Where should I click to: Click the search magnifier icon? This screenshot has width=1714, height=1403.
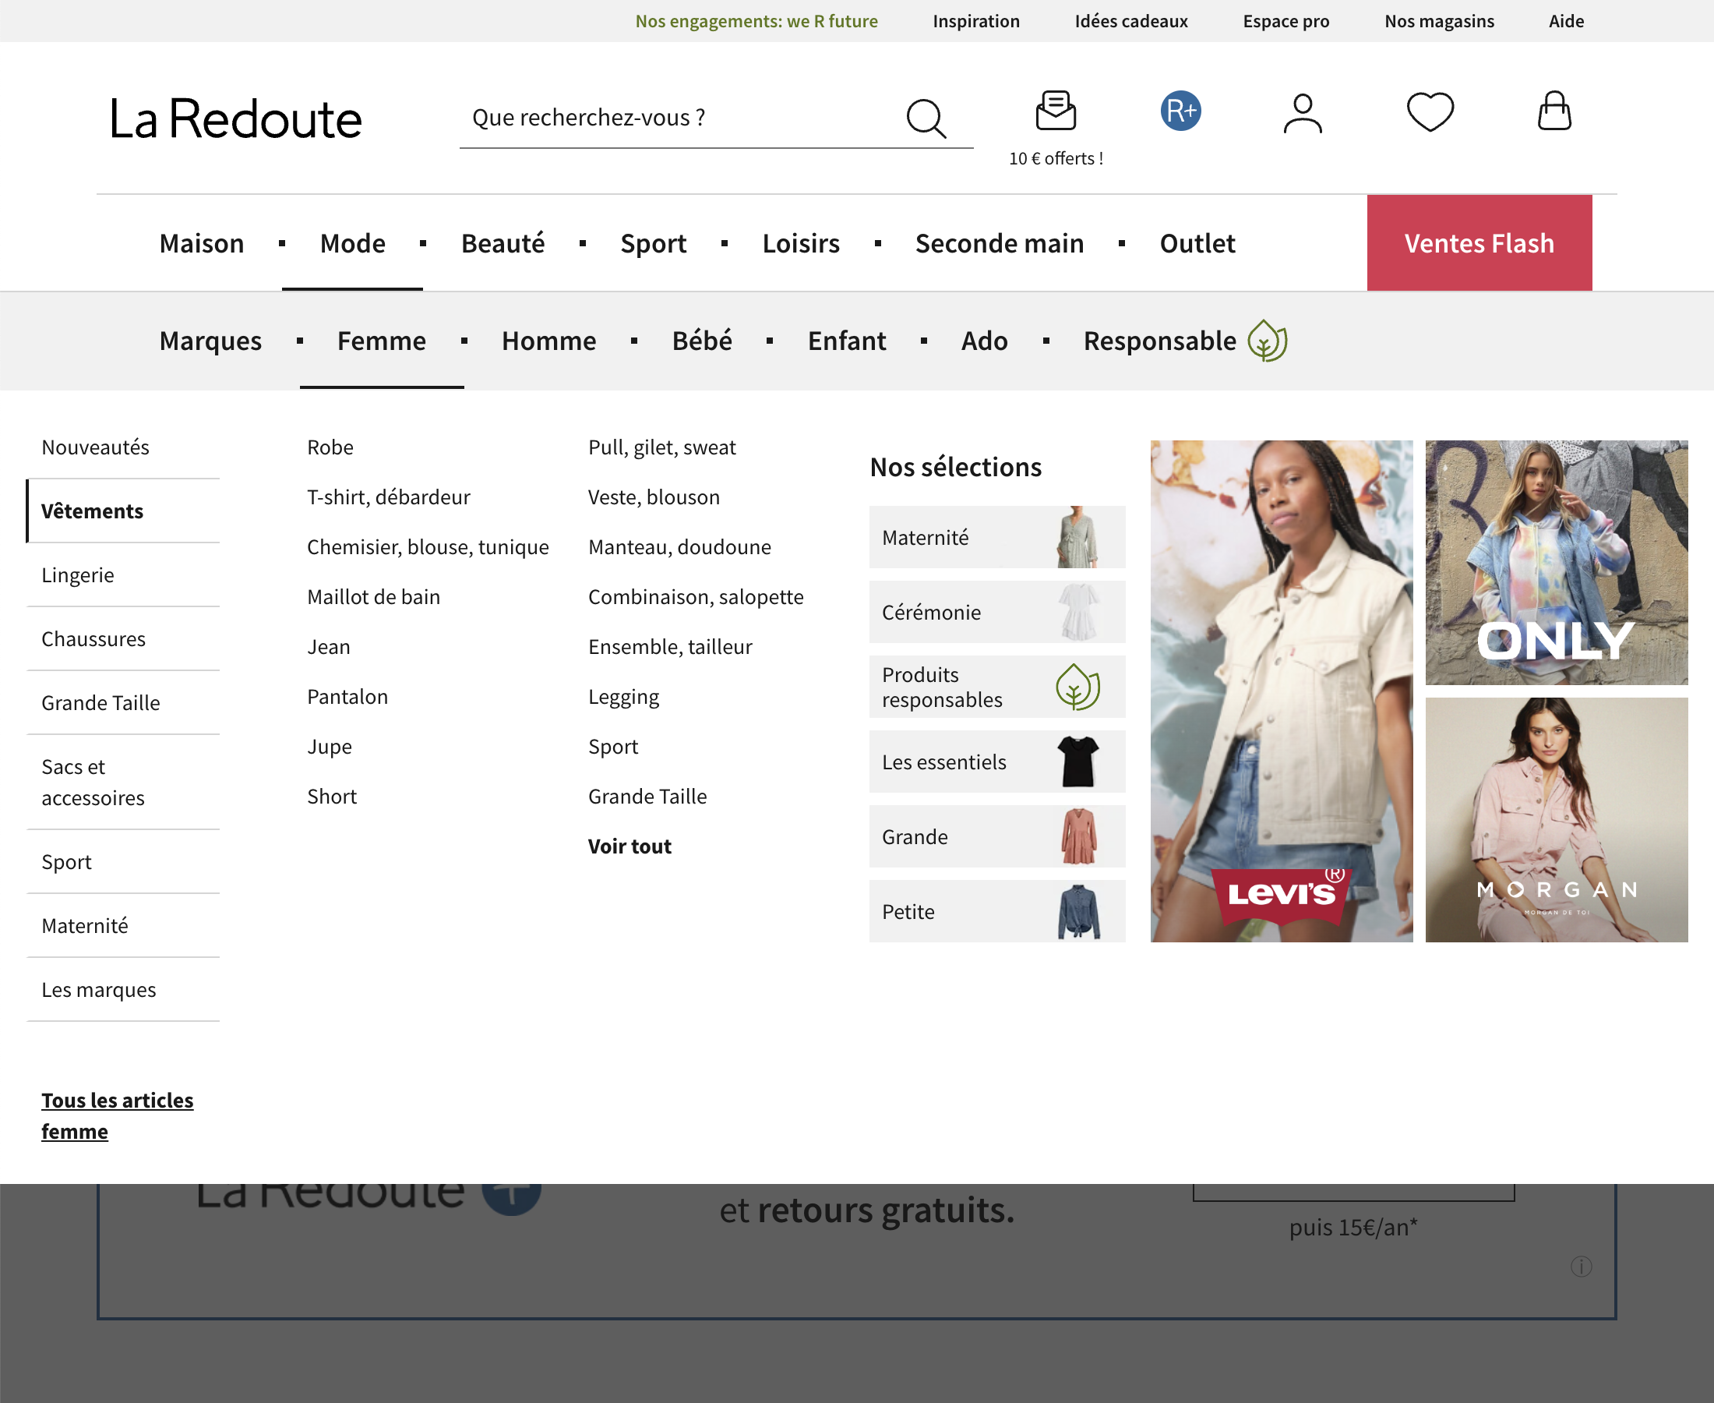[926, 118]
